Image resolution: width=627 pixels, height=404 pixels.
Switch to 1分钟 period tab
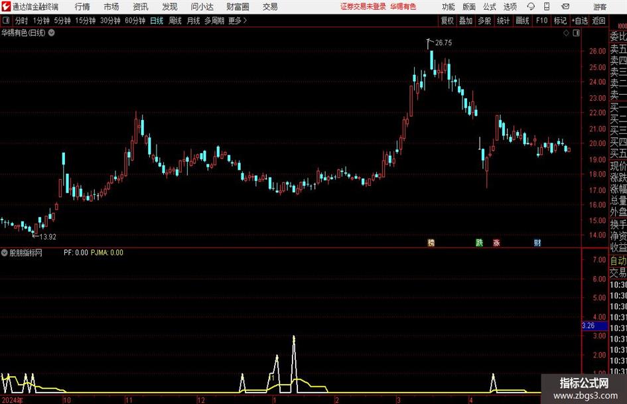click(41, 21)
